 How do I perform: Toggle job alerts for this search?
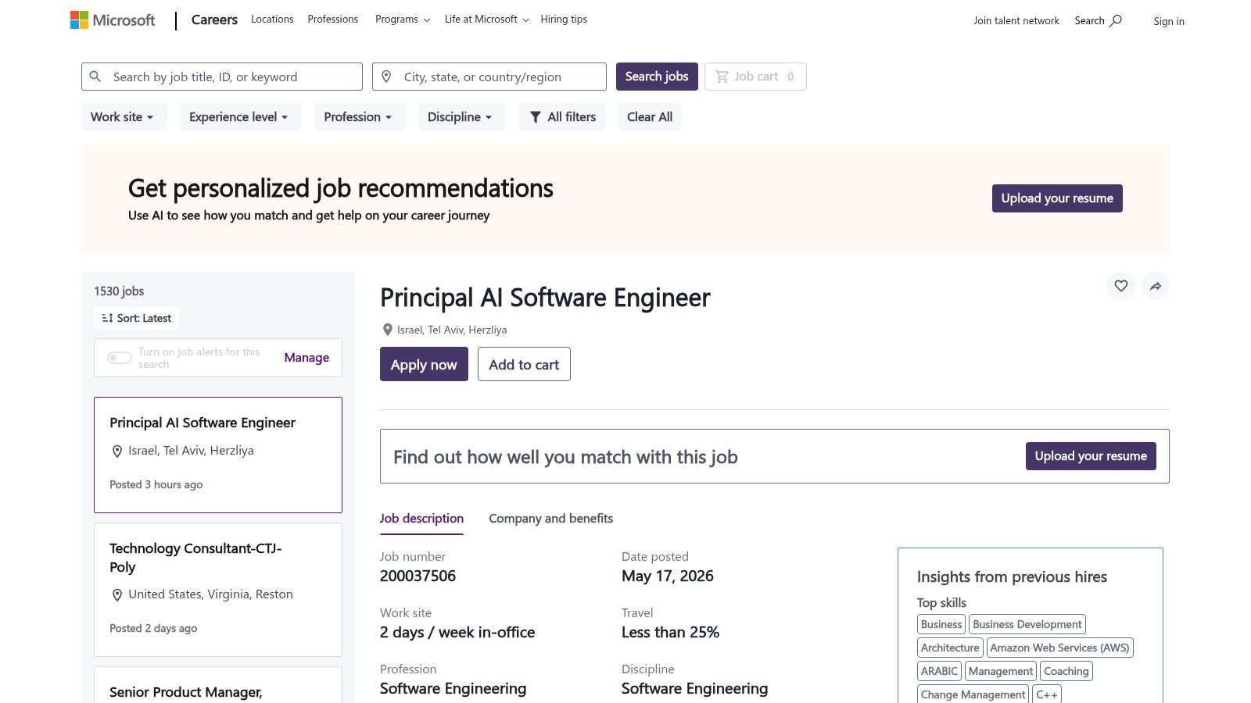click(x=120, y=358)
